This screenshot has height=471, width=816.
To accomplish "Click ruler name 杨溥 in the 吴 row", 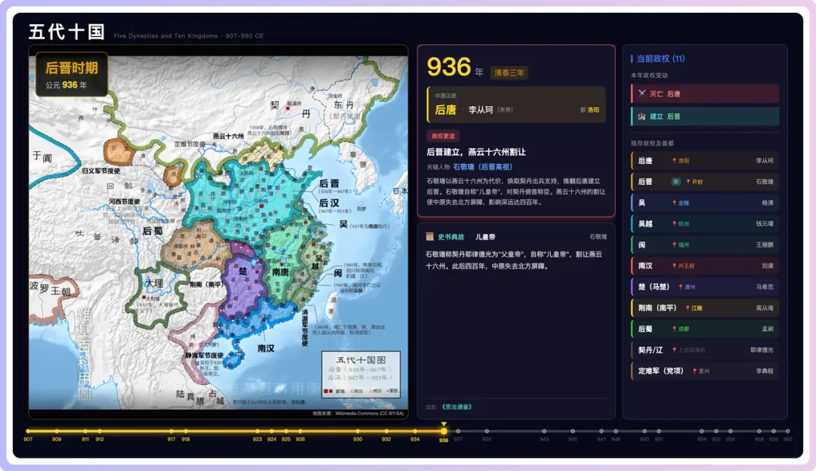I will pos(768,203).
